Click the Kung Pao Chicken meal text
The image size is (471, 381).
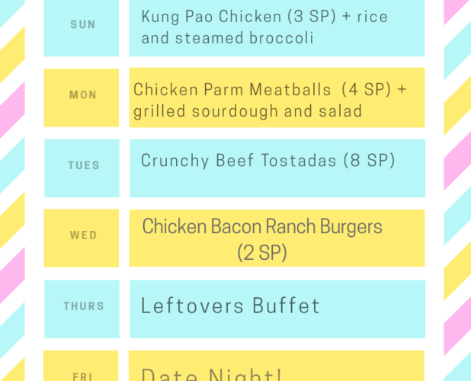point(264,27)
